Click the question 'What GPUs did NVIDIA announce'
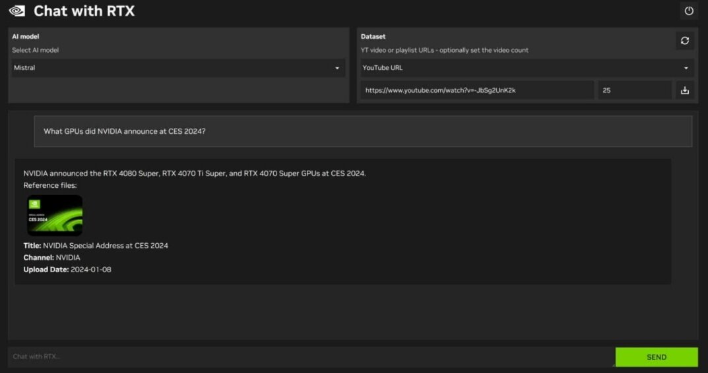The height and width of the screenshot is (373, 708). pyautogui.click(x=125, y=131)
